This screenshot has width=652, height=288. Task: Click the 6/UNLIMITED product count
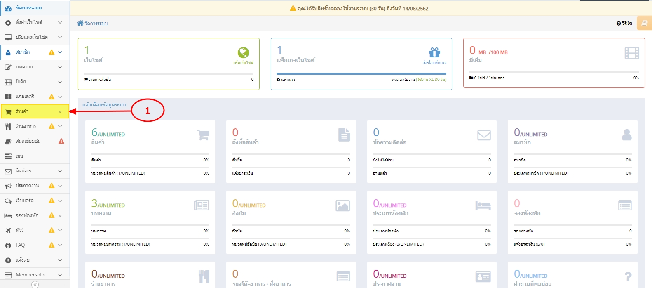tap(108, 132)
